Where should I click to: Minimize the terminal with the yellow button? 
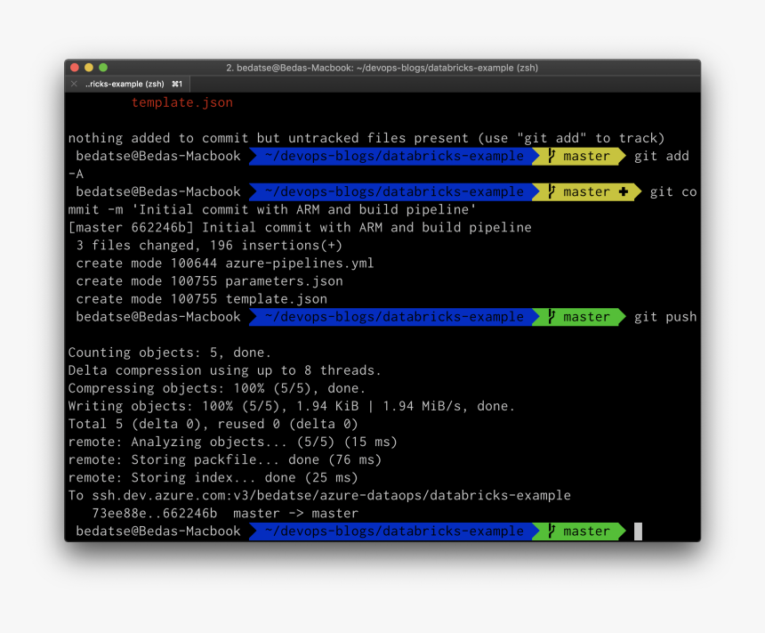coord(89,68)
